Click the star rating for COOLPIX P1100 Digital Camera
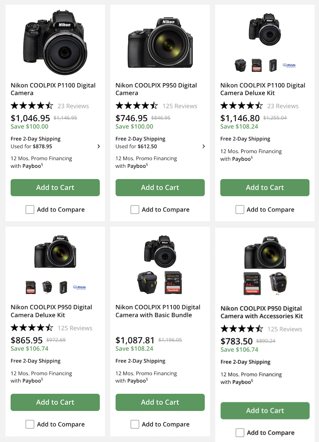319x442 pixels. point(32,106)
